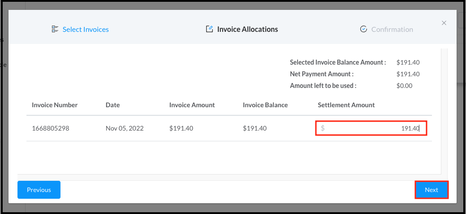
Task: Click the Invoice Amount column header
Action: [192, 105]
